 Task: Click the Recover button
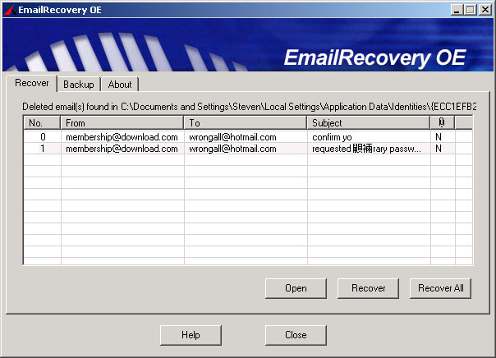point(368,288)
